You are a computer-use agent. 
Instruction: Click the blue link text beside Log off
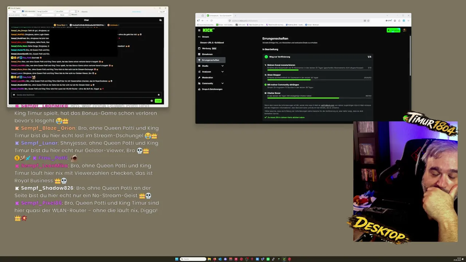pos(137,12)
